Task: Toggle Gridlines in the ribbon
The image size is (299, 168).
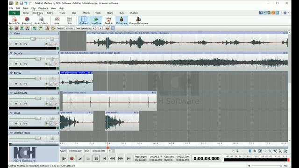Action: pos(84,21)
